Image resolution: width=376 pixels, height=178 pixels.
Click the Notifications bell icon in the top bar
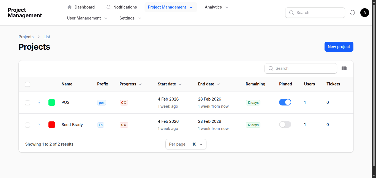tap(108, 7)
